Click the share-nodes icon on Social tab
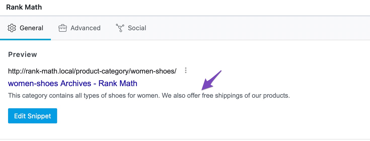 pyautogui.click(x=120, y=28)
